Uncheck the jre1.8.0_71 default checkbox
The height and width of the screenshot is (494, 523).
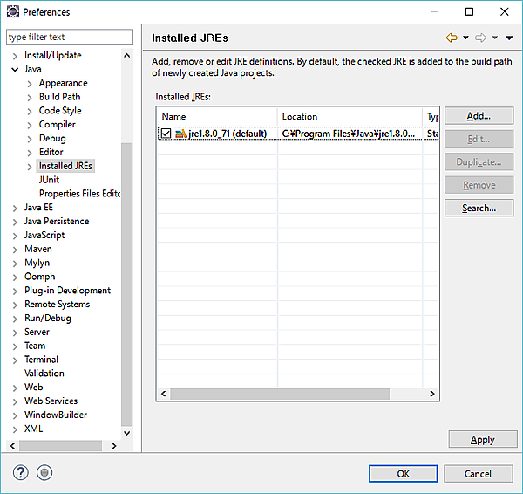166,134
